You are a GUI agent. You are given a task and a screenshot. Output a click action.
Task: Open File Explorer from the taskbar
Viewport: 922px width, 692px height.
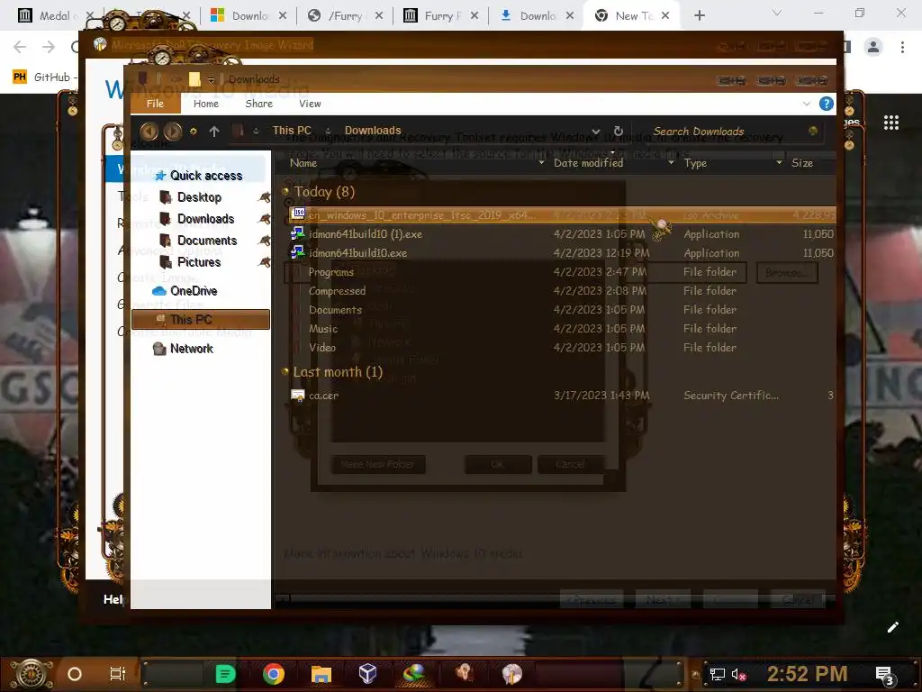[321, 674]
